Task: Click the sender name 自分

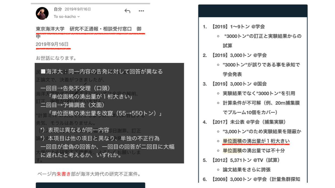Action: click(58, 9)
